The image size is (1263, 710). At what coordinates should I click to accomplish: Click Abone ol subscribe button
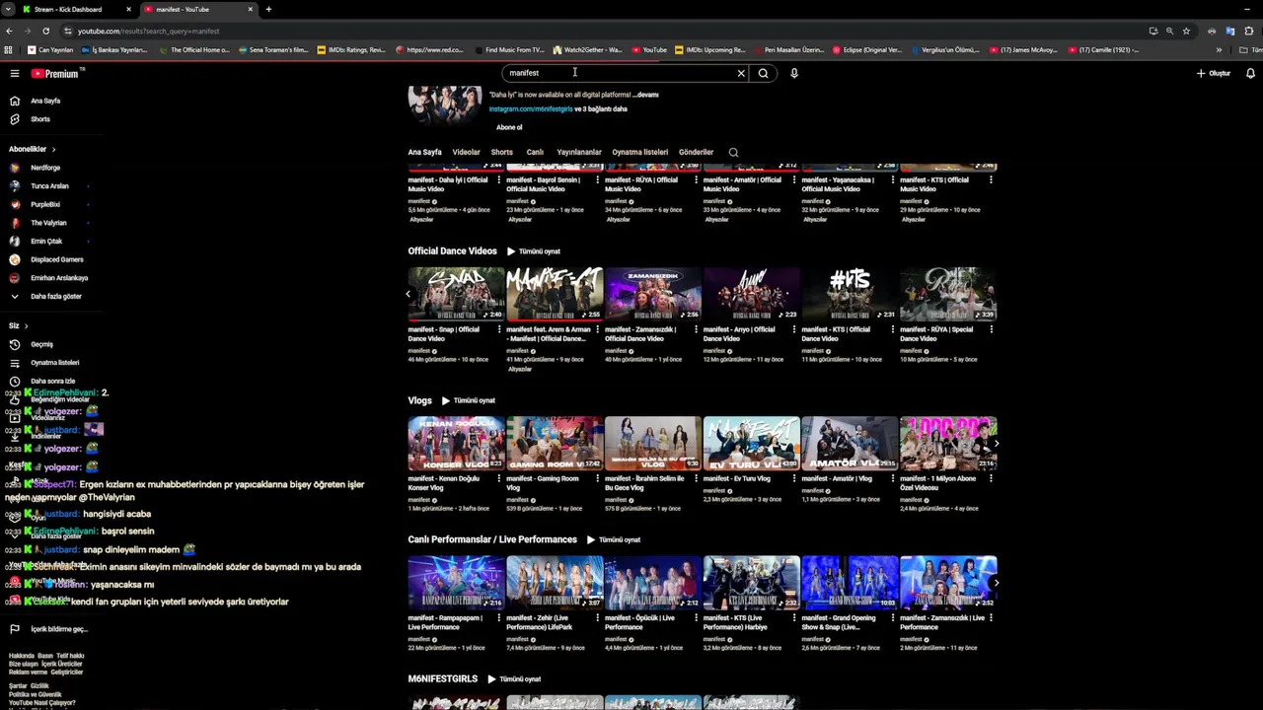[x=509, y=127]
